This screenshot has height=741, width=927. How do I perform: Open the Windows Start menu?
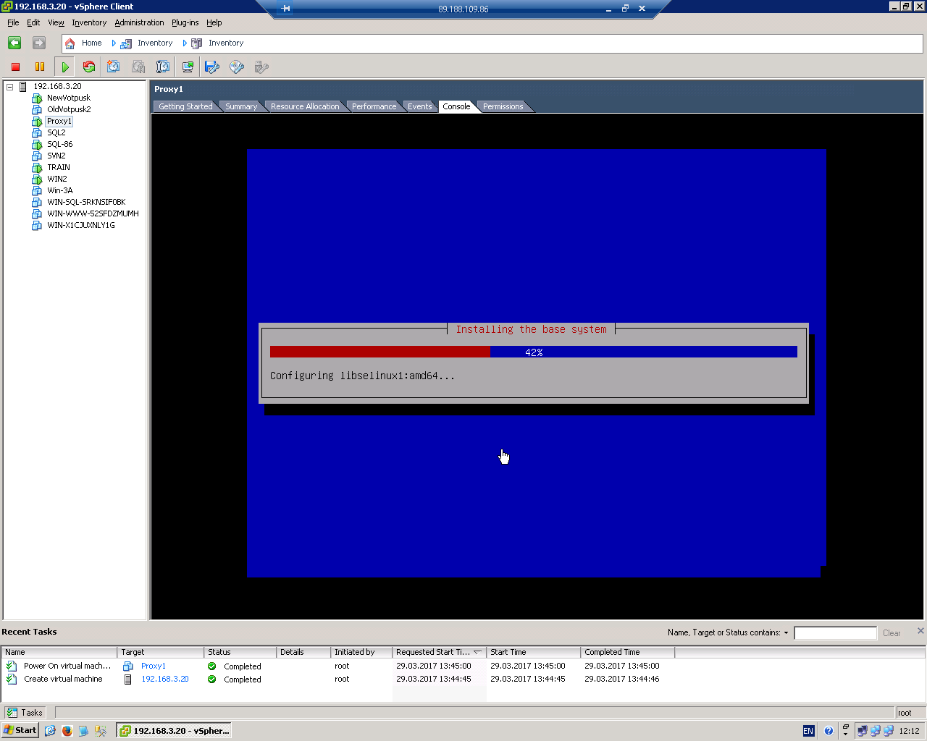click(20, 730)
